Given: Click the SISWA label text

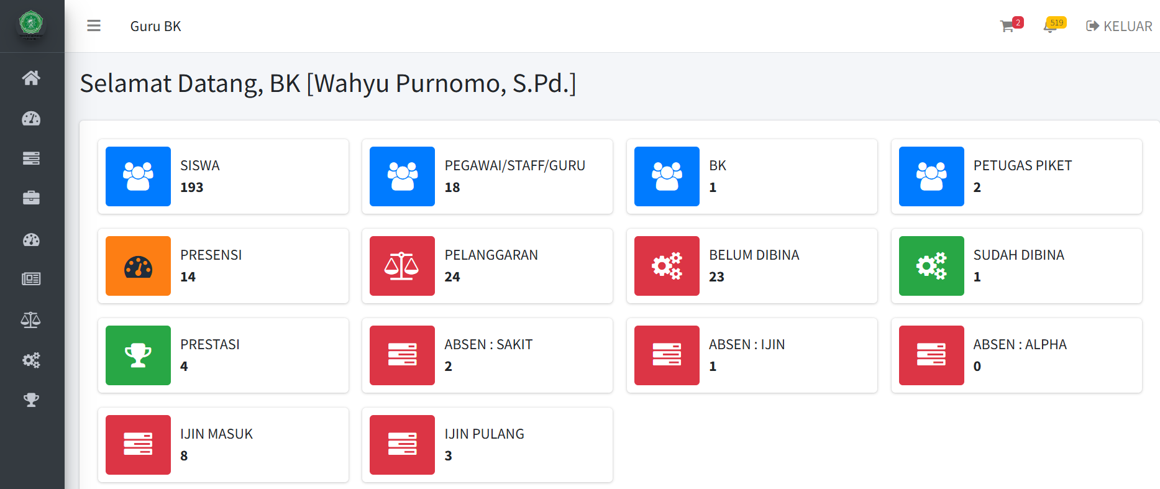Looking at the screenshot, I should 200,166.
